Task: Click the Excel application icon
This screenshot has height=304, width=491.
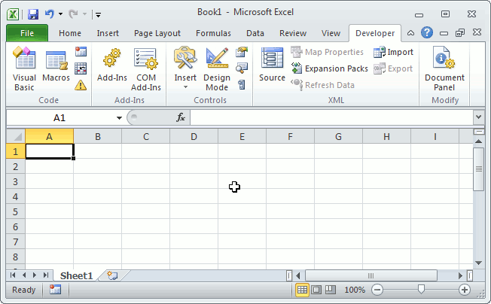Action: pos(13,14)
